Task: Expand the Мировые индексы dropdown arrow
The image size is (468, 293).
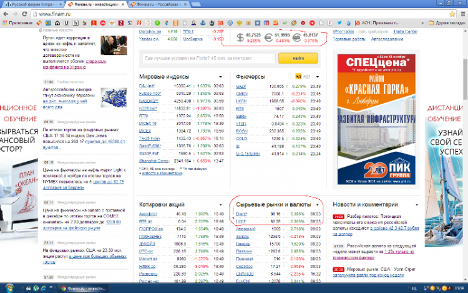Action: (x=220, y=77)
